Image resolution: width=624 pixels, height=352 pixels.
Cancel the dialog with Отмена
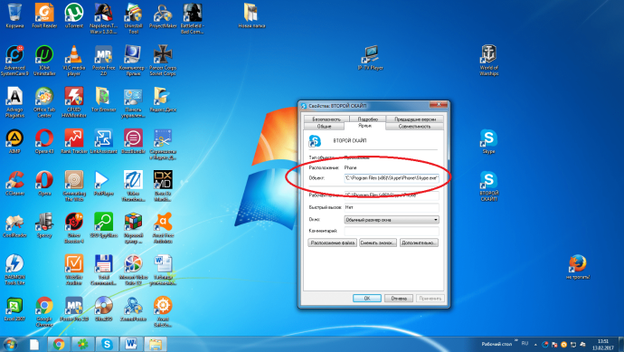399,299
